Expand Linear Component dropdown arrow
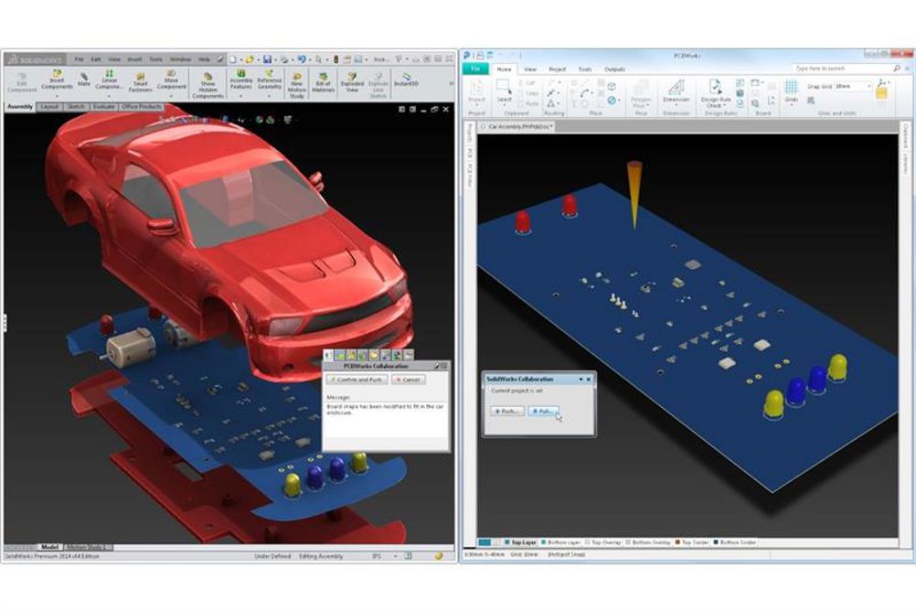The width and height of the screenshot is (916, 611). click(109, 95)
